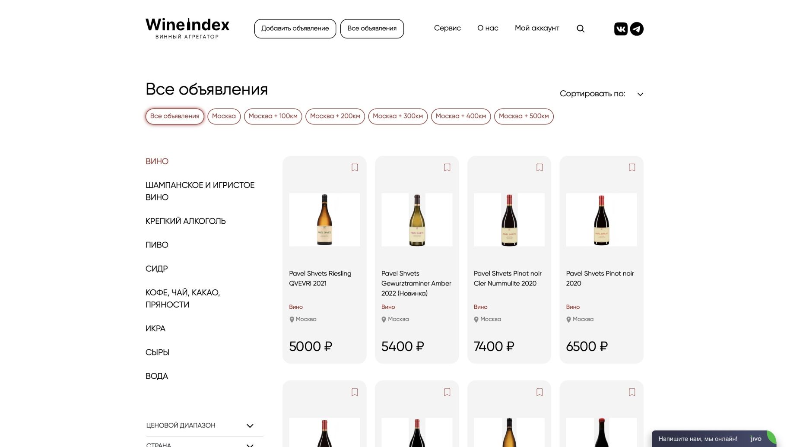Open the Jivo chat logo
787x447 pixels.
coord(756,438)
